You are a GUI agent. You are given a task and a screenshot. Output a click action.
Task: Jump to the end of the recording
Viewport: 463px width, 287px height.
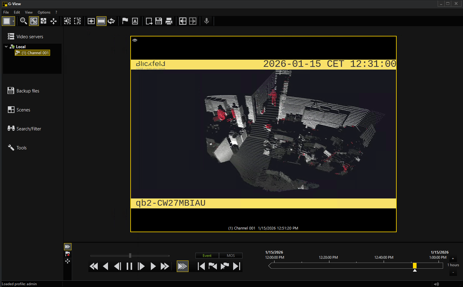click(237, 266)
